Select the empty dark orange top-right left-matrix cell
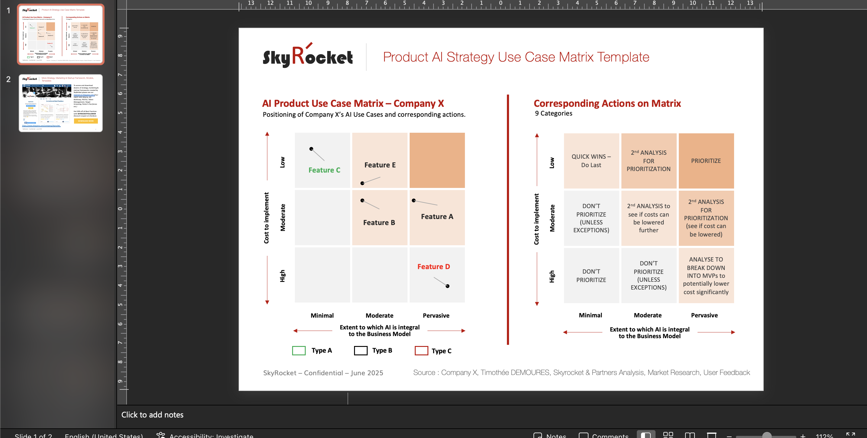The width and height of the screenshot is (867, 438). pyautogui.click(x=437, y=160)
